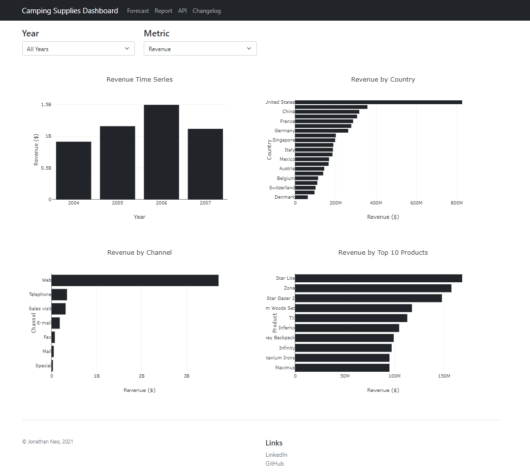Click the France bar in country chart
This screenshot has height=474, width=530.
pyautogui.click(x=324, y=121)
